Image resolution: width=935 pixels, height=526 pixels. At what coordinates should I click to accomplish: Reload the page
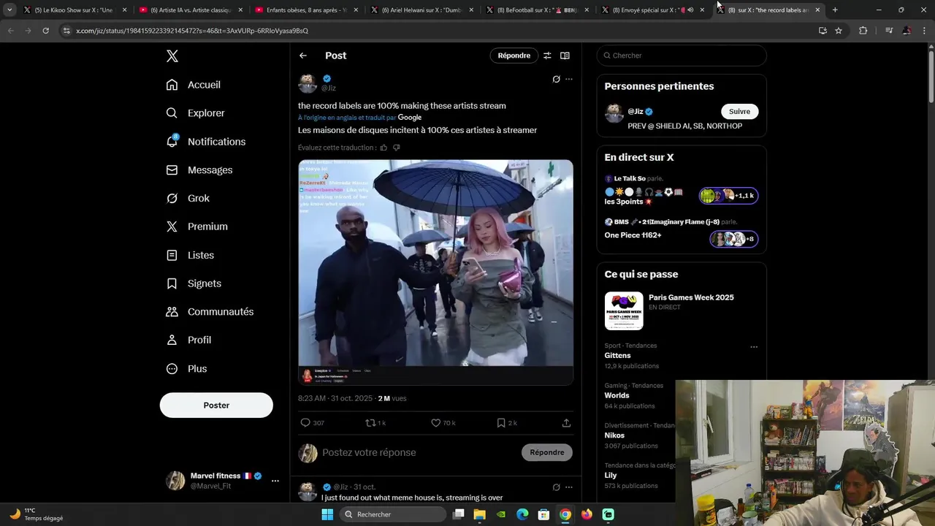[45, 31]
